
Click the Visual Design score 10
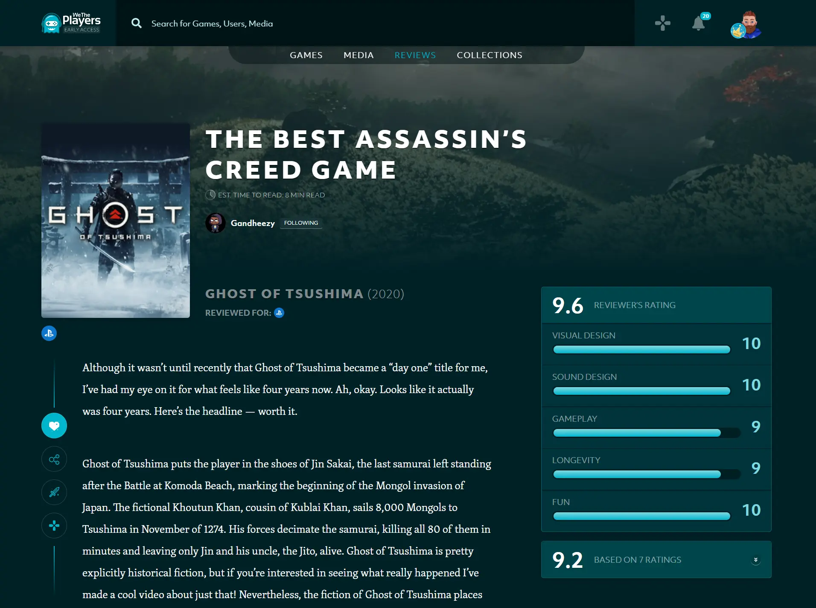pyautogui.click(x=751, y=344)
